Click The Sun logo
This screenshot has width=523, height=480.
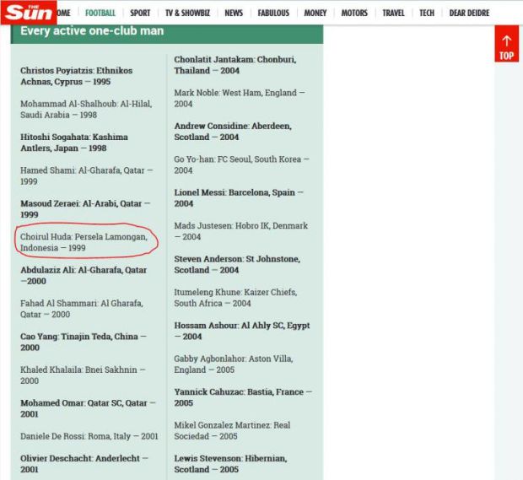coord(29,13)
